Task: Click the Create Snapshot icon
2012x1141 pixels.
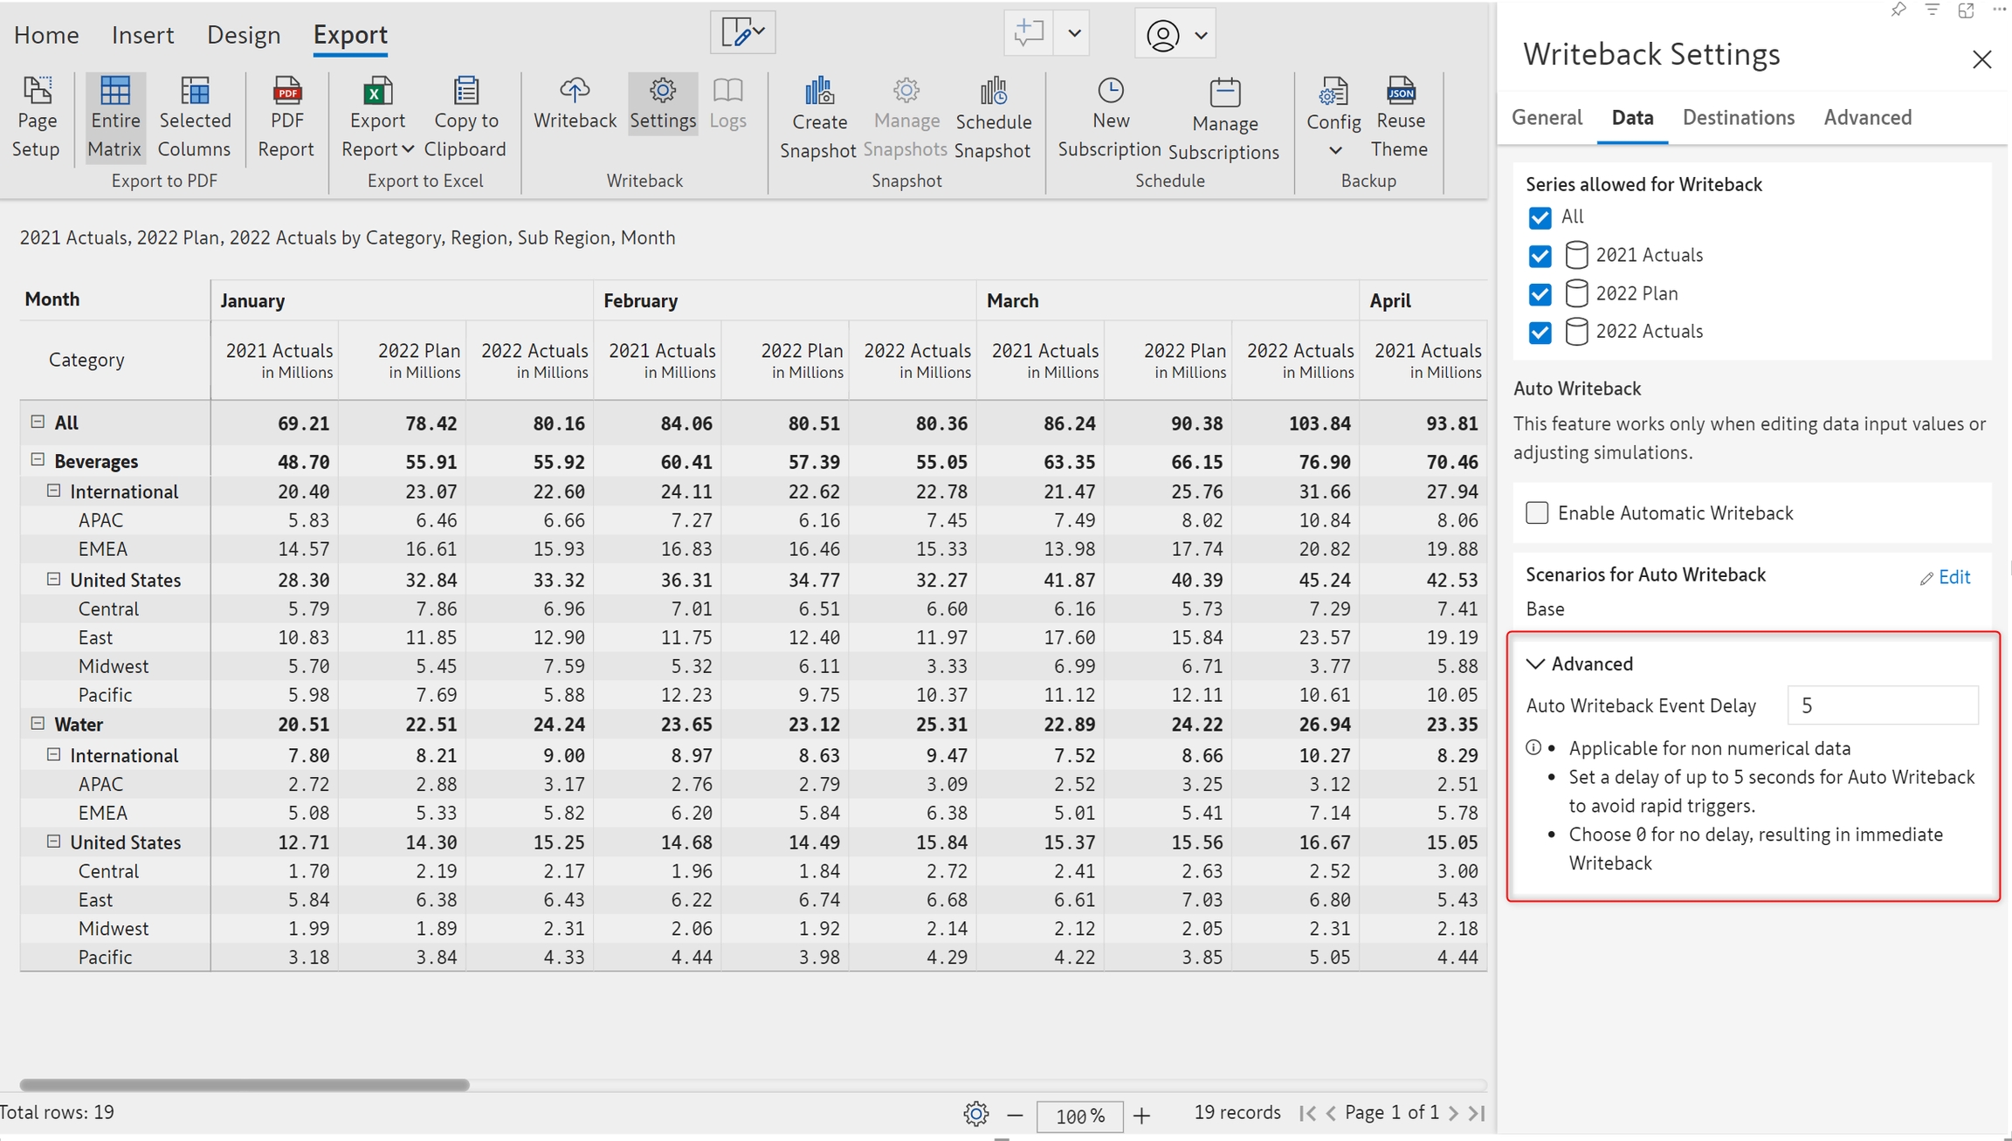Action: (x=818, y=91)
